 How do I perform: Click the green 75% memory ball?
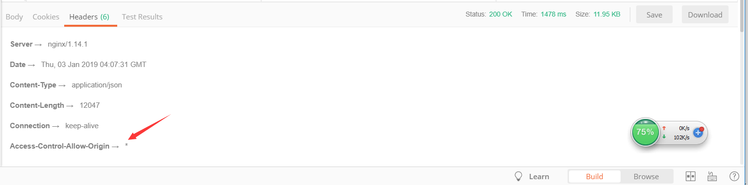coord(645,132)
